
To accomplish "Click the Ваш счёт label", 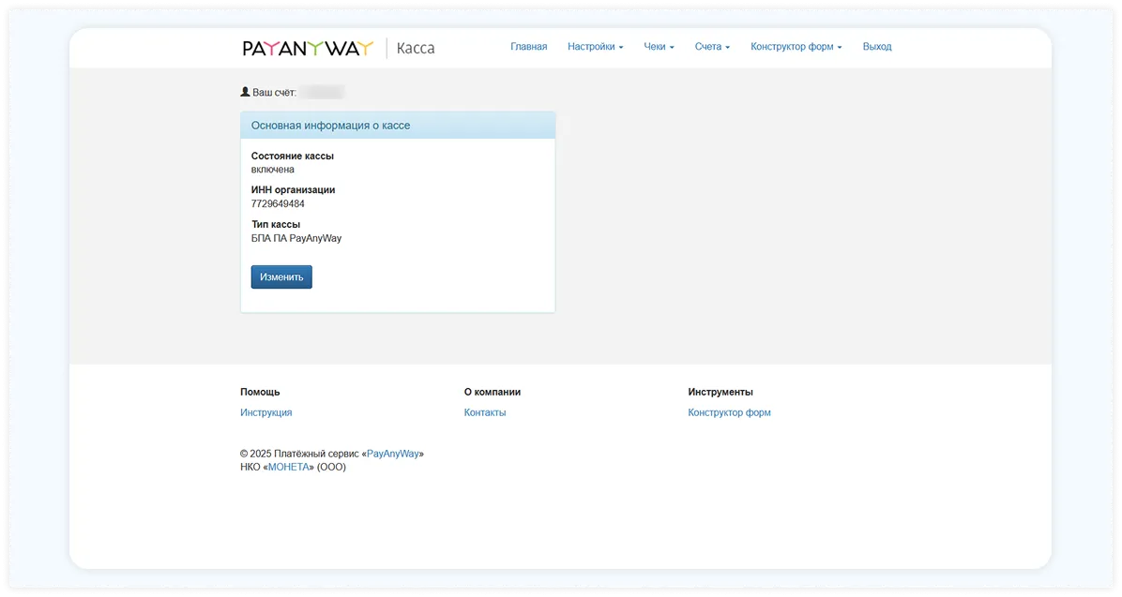I will point(274,92).
